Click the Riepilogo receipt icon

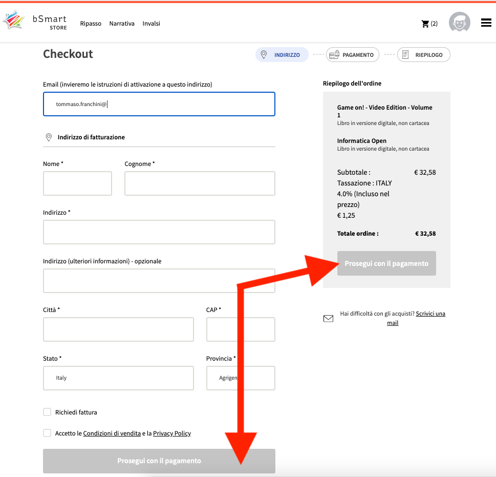(405, 55)
